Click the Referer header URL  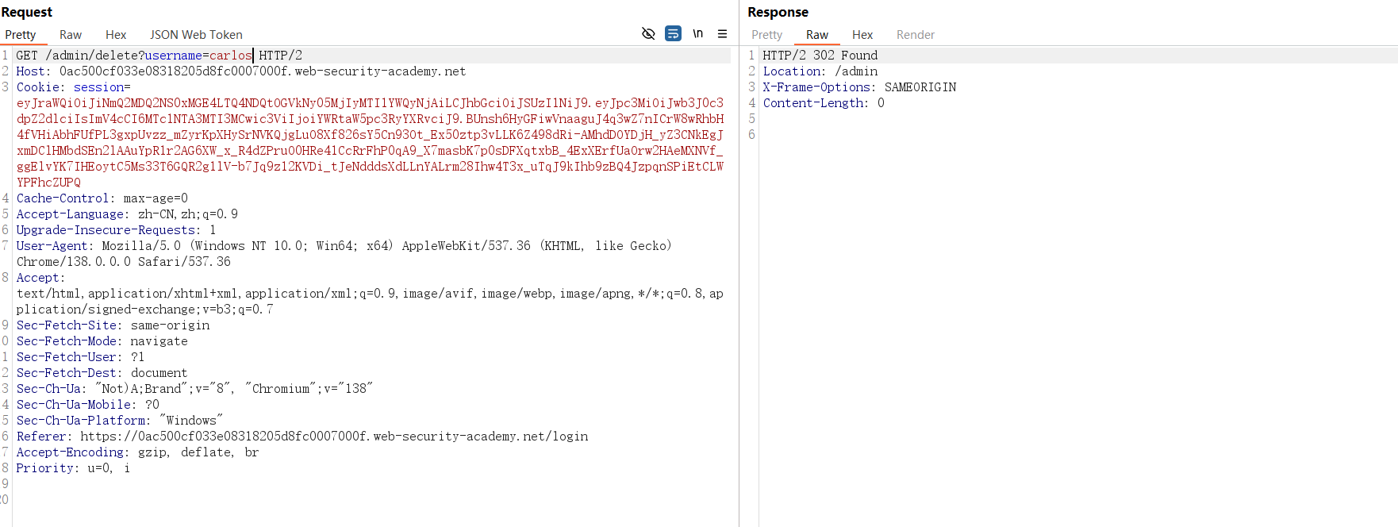click(334, 437)
